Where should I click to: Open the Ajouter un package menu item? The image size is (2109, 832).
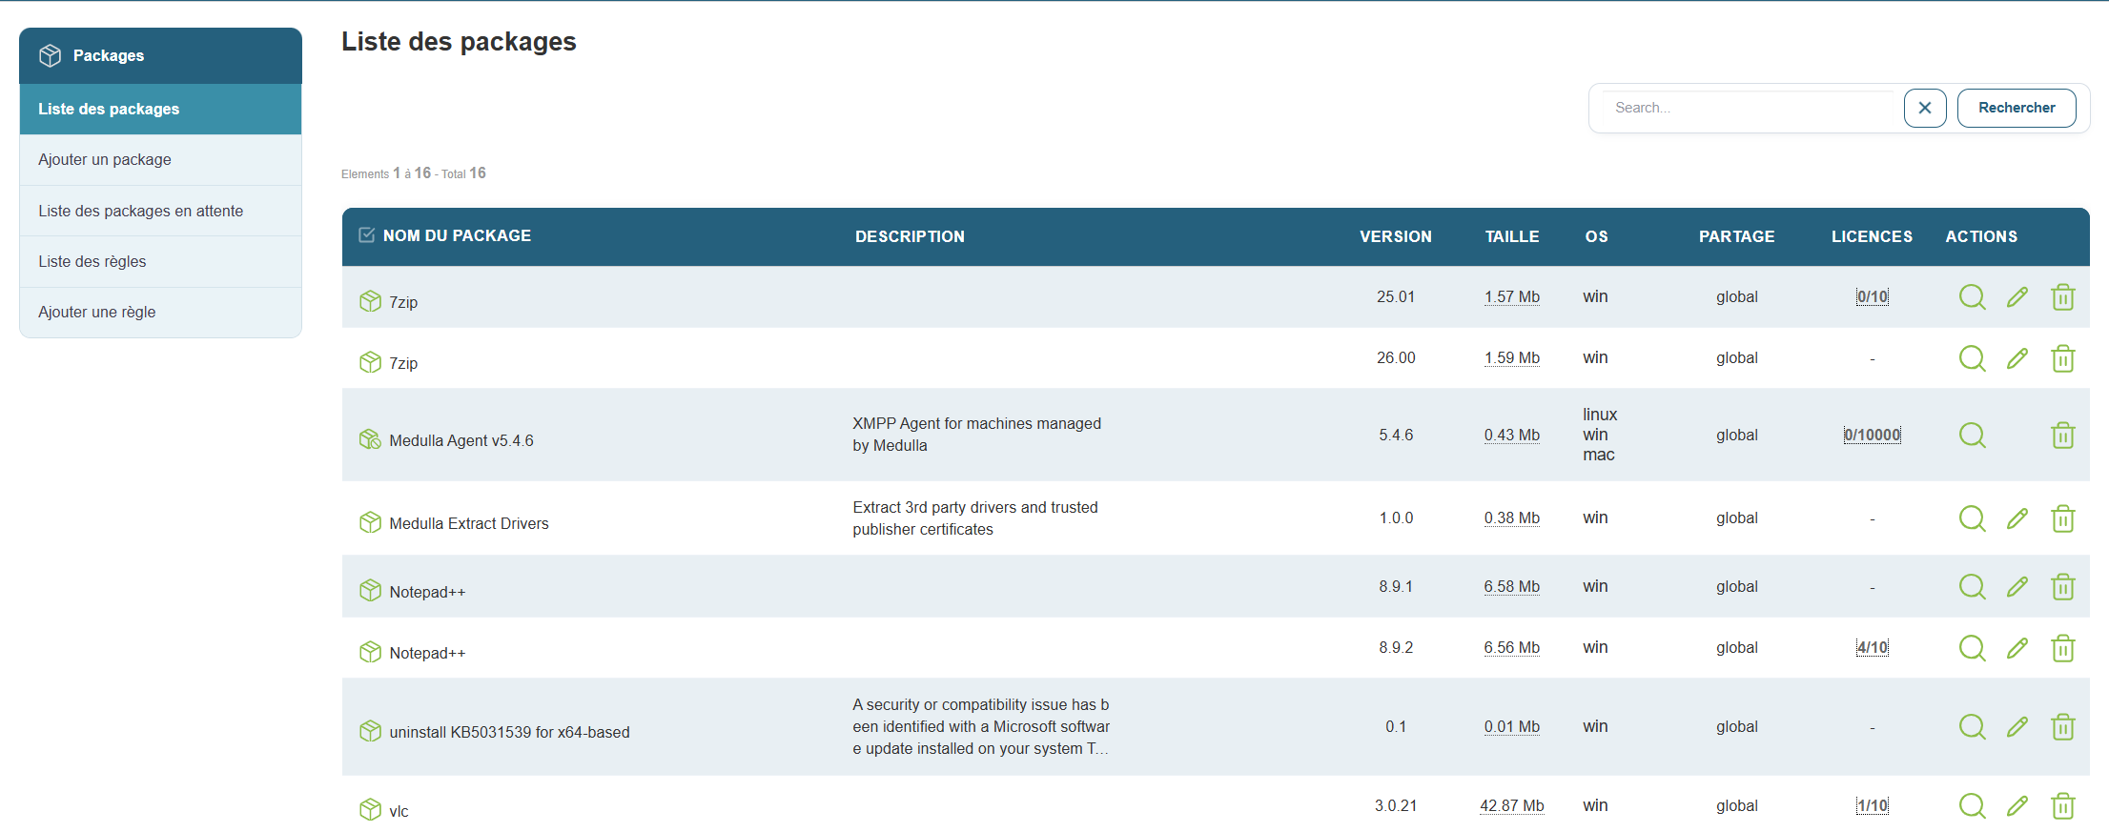coord(105,159)
